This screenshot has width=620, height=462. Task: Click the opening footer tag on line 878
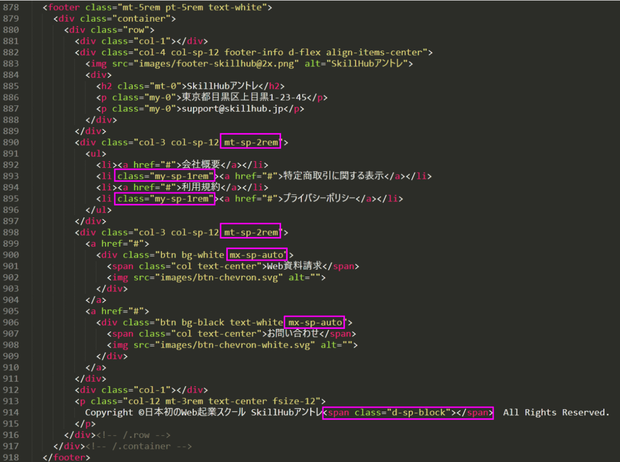(62, 8)
